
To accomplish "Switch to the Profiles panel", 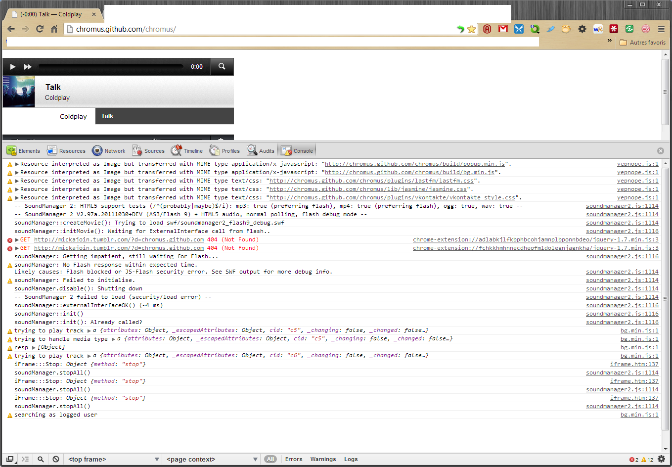I will tap(225, 151).
